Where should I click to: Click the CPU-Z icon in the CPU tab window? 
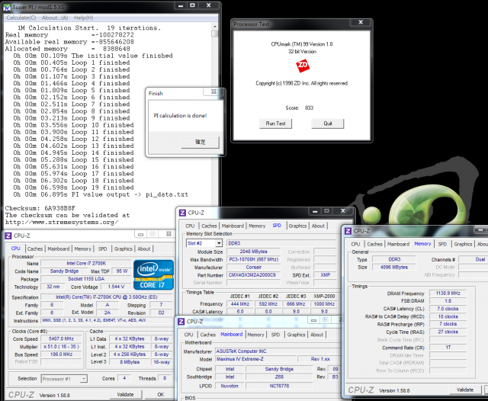[x=8, y=236]
